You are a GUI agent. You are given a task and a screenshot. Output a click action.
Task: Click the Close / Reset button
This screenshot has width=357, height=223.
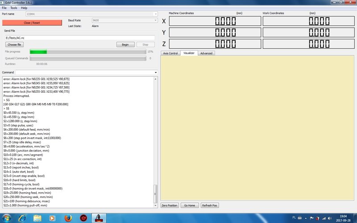point(32,23)
